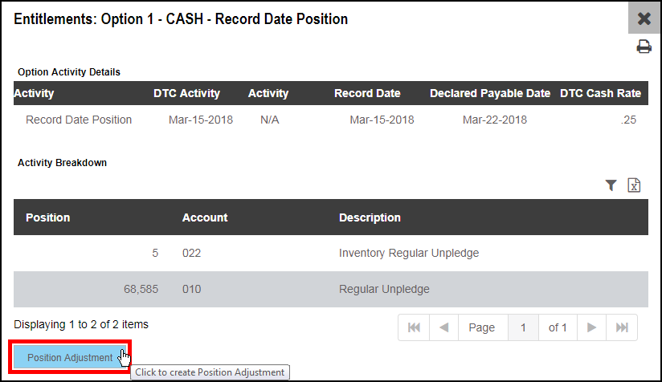The height and width of the screenshot is (382, 662).
Task: Sort by Description column header
Action: (x=370, y=217)
